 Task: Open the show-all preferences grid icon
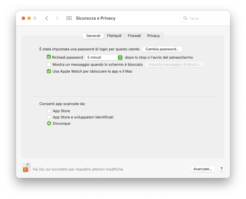pyautogui.click(x=69, y=18)
